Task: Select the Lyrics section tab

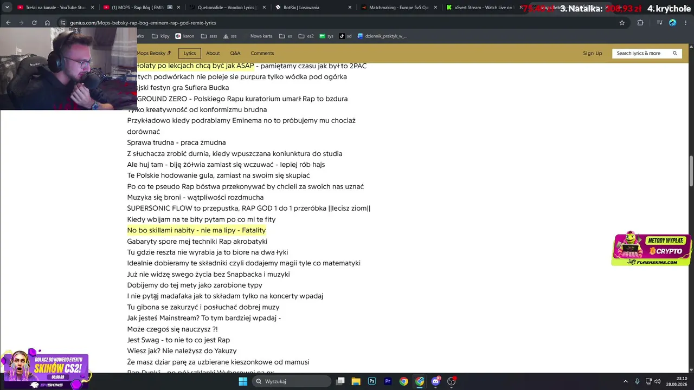Action: 190,53
